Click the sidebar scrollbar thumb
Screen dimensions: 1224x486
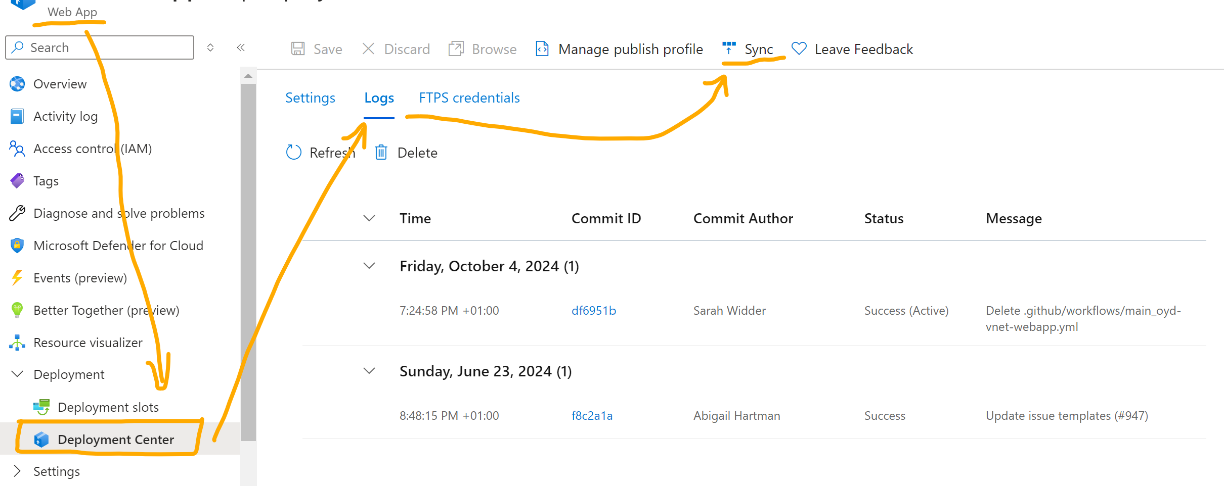[248, 263]
